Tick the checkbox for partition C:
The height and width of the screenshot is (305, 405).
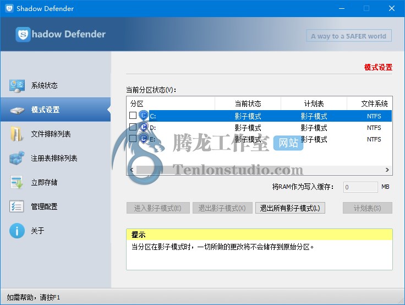coord(133,115)
